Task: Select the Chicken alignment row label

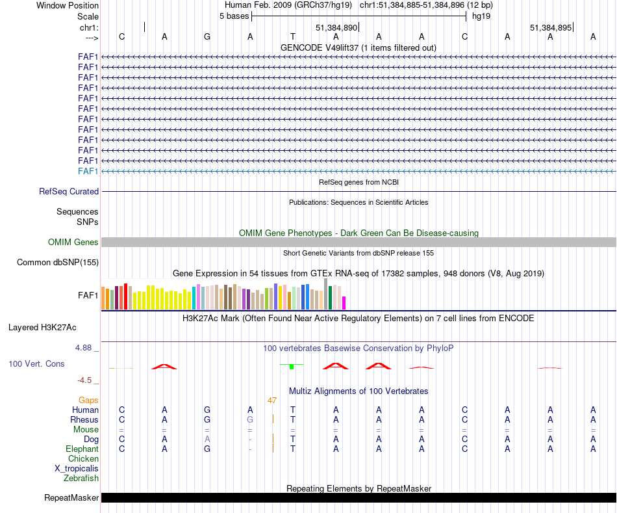Action: click(83, 458)
